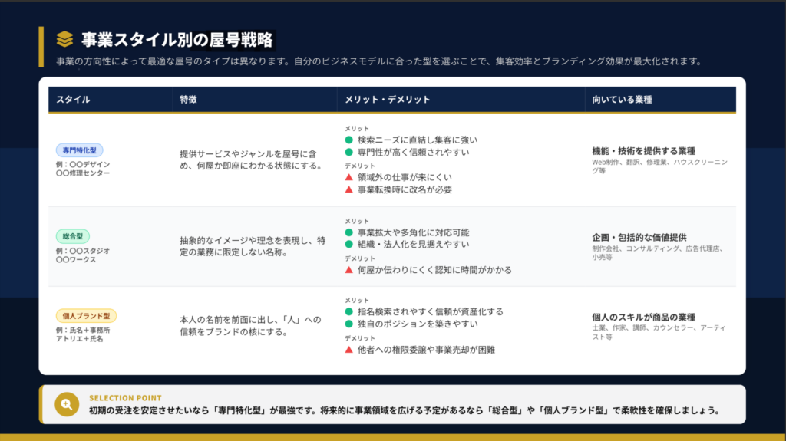786x441 pixels.
Task: Click the magnifier icon in the SELECTION POINT box
Action: [x=66, y=405]
